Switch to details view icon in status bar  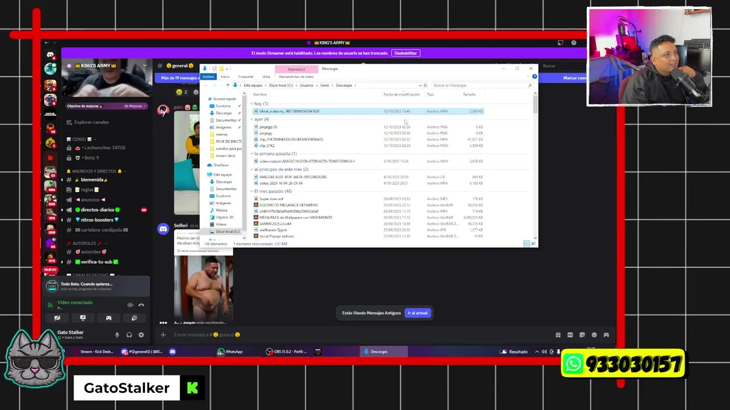[526, 244]
